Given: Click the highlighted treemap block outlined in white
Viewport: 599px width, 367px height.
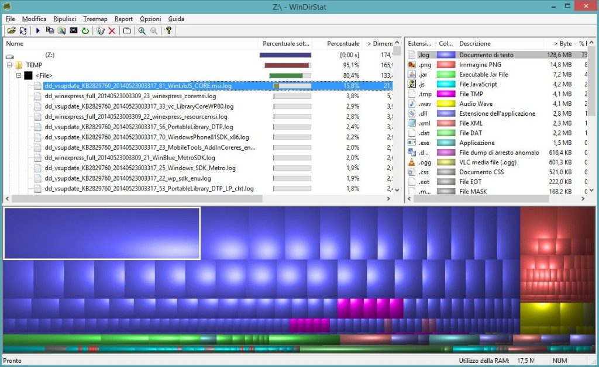Looking at the screenshot, I should [102, 234].
